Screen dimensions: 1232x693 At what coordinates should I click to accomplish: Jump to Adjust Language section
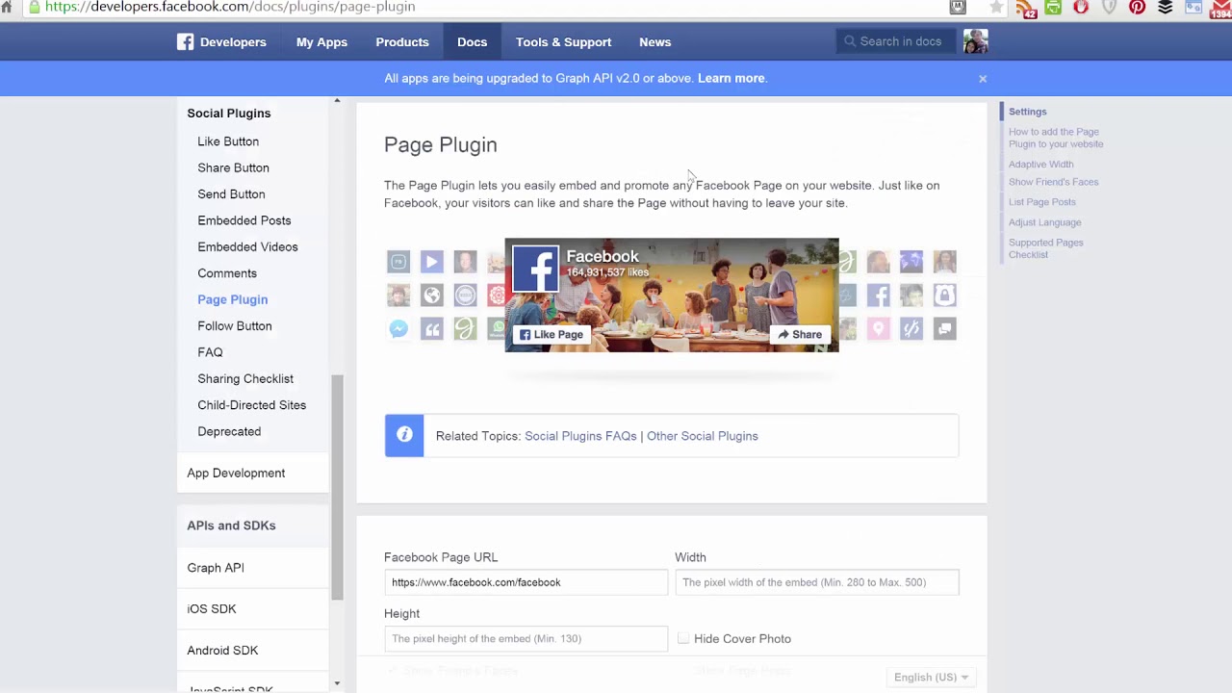pos(1044,222)
